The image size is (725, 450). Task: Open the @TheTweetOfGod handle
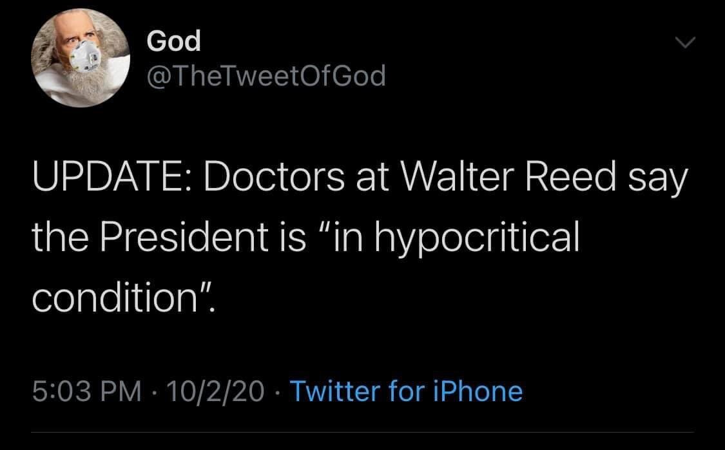point(266,77)
